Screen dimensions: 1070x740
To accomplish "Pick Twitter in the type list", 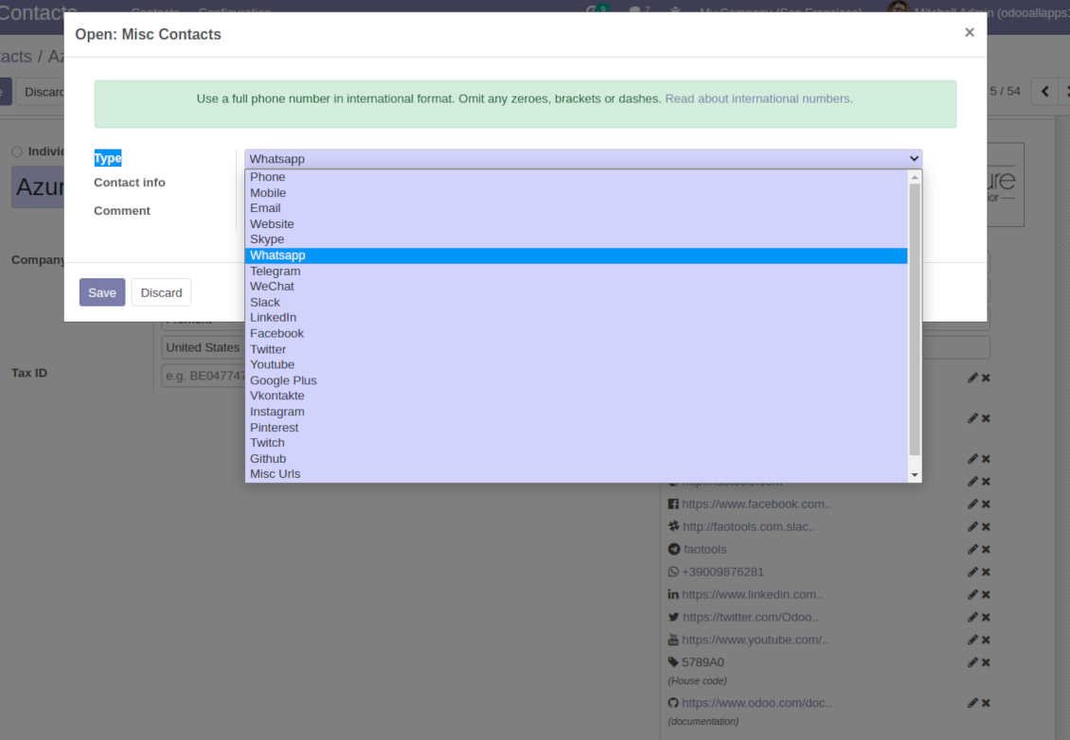I will point(576,349).
